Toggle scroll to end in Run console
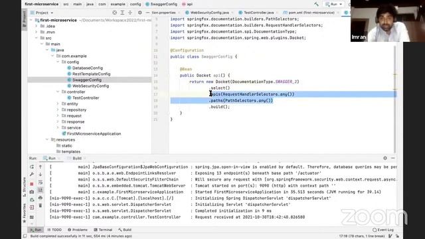Image resolution: width=425 pixels, height=239 pixels. click(41, 190)
